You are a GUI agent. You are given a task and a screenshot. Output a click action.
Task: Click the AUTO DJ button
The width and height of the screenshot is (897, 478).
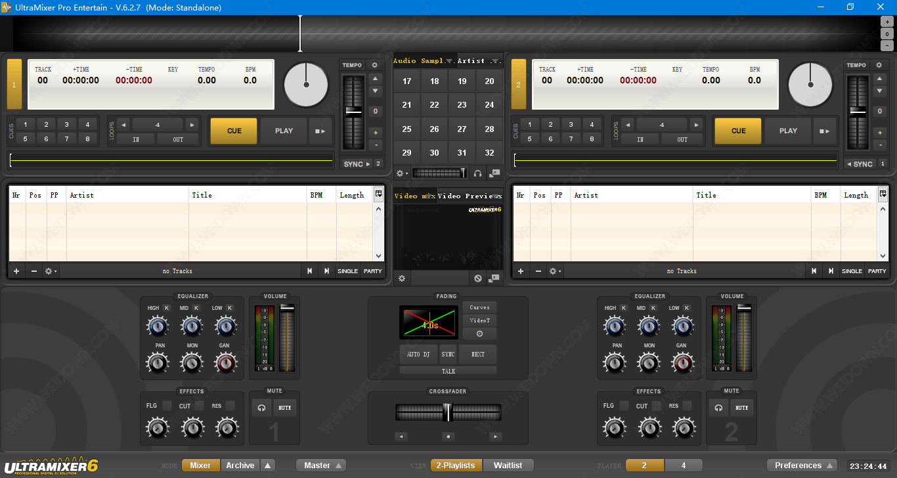[x=418, y=355]
